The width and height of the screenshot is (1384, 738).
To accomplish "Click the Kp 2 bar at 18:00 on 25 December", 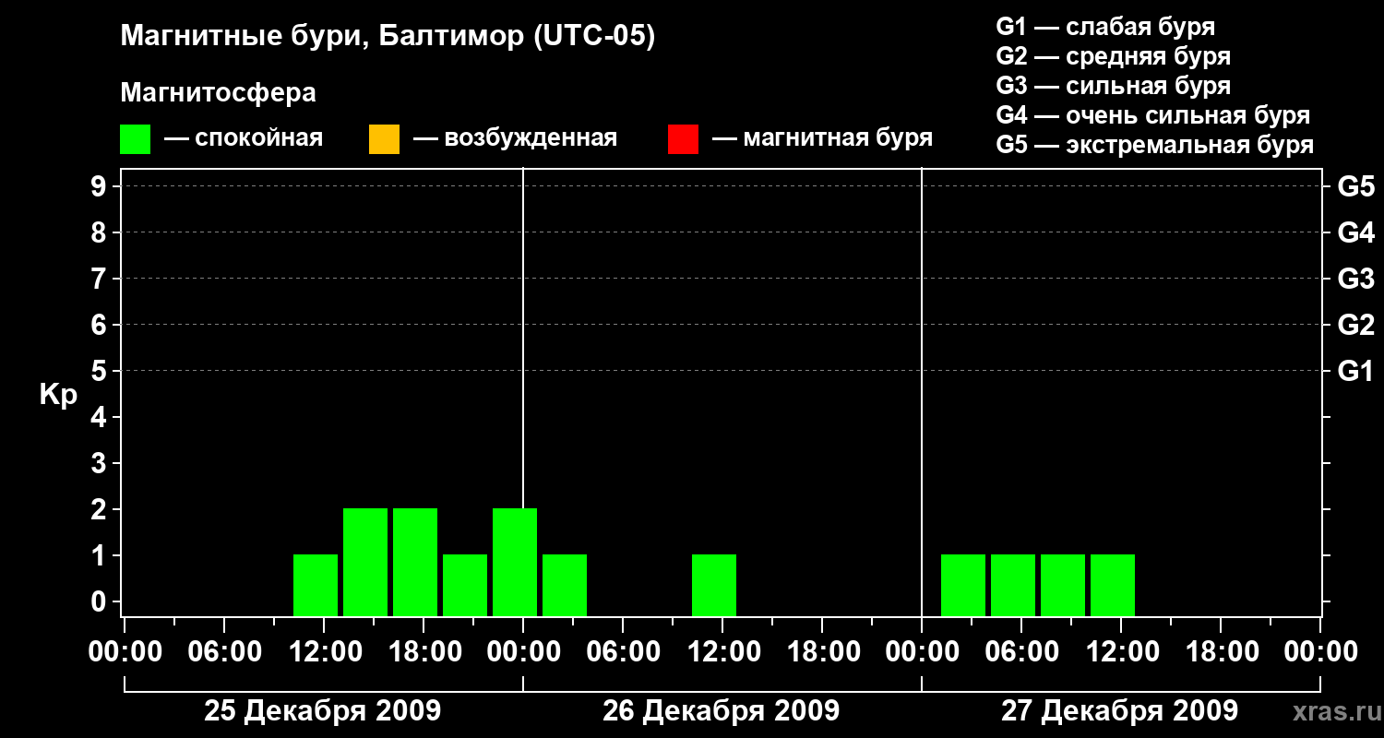I will [415, 562].
